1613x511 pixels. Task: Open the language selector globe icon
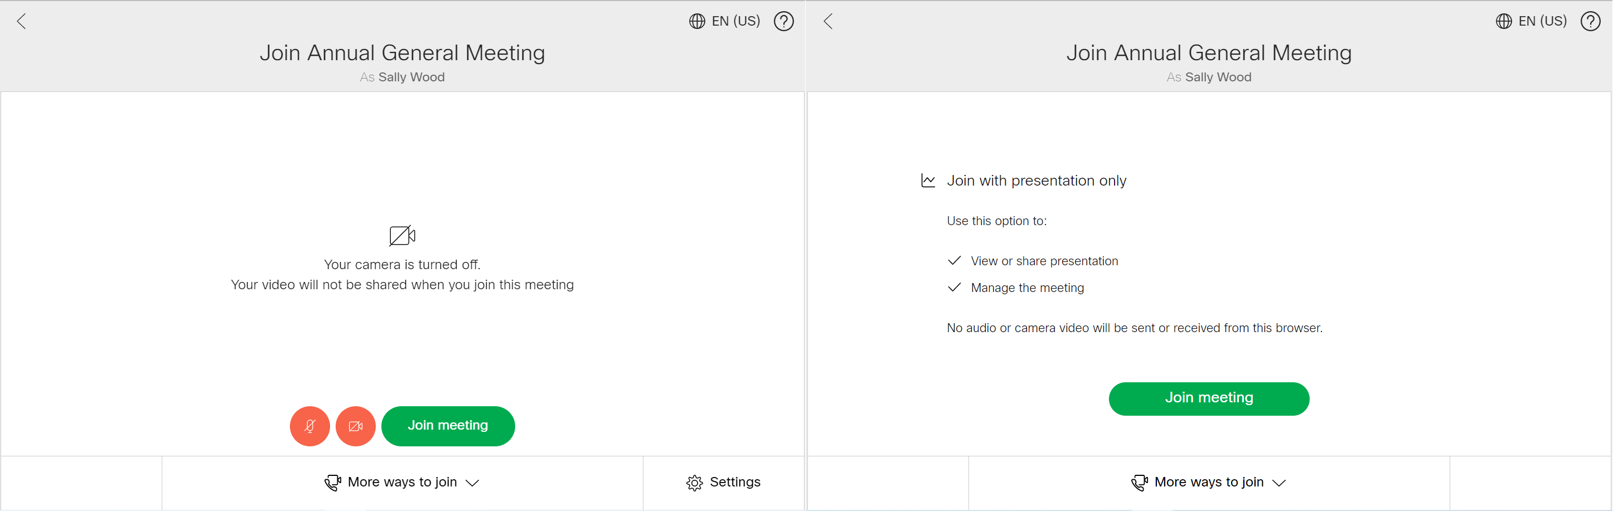pos(697,21)
